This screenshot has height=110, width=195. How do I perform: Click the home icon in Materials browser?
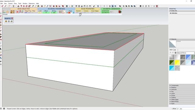175,53
